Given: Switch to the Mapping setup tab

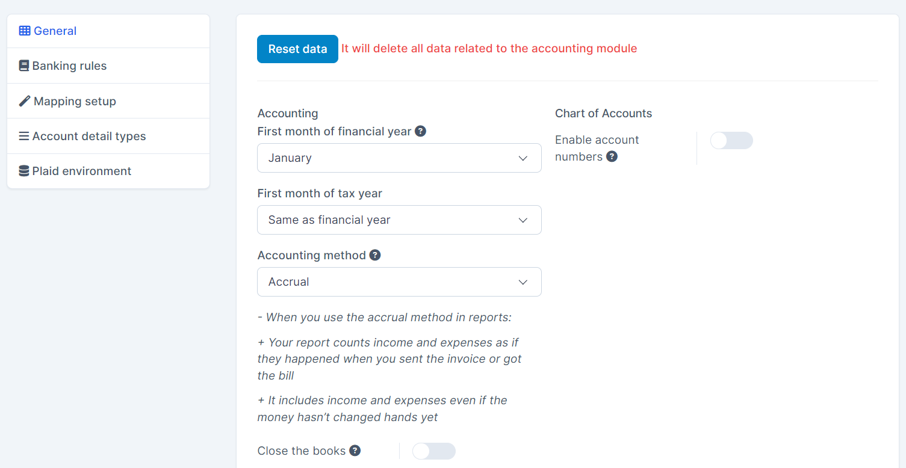Looking at the screenshot, I should point(75,101).
